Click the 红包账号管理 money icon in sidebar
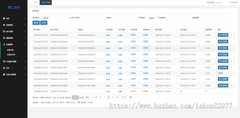The width and height of the screenshot is (240, 118). pos(4,61)
